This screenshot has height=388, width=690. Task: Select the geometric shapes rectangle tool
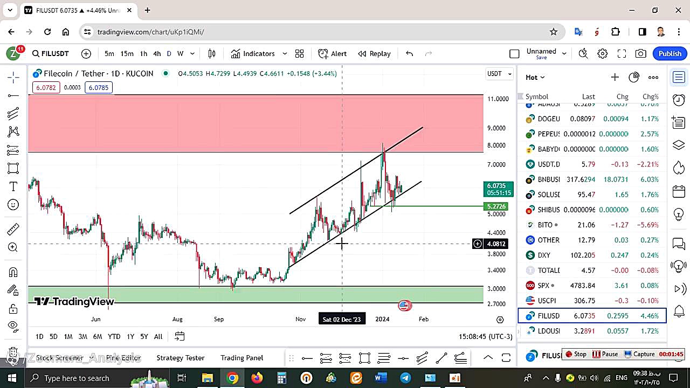click(13, 168)
